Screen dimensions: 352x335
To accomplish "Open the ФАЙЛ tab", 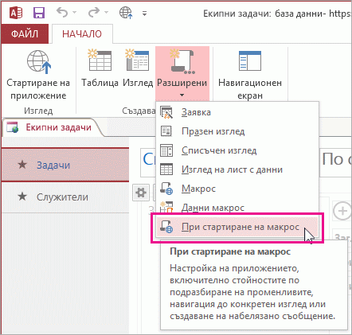I will click(x=25, y=33).
